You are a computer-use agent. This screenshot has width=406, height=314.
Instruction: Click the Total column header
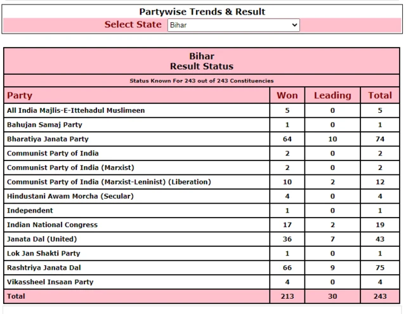380,96
